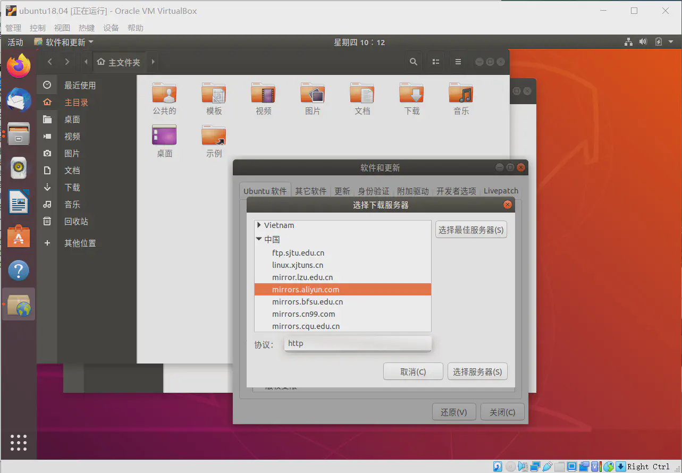Image resolution: width=682 pixels, height=473 pixels.
Task: Open Ubuntu Software store icon in dock
Action: (19, 236)
